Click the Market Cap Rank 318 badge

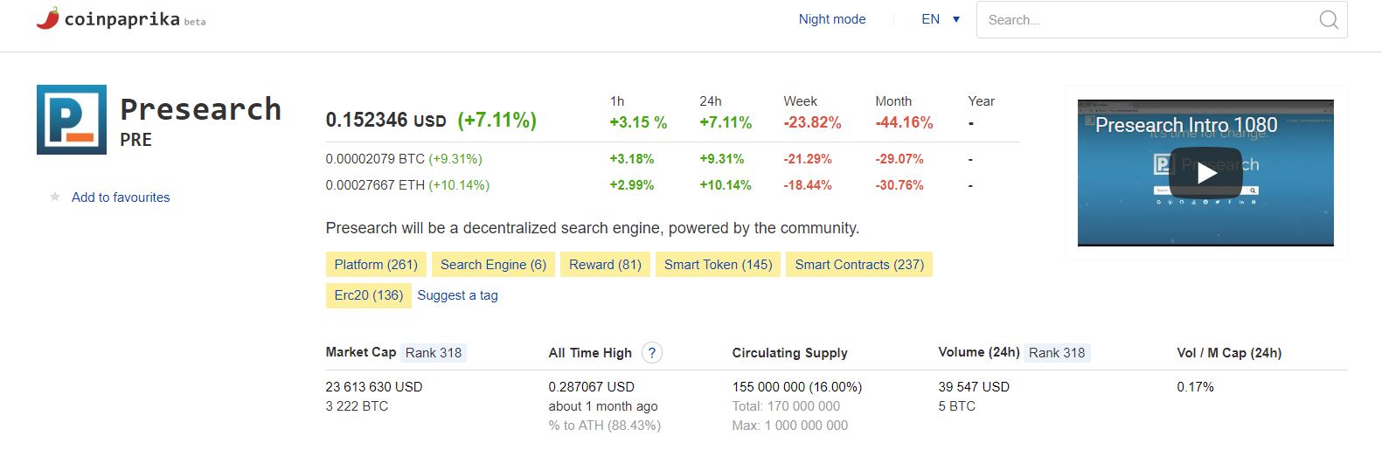tap(434, 353)
